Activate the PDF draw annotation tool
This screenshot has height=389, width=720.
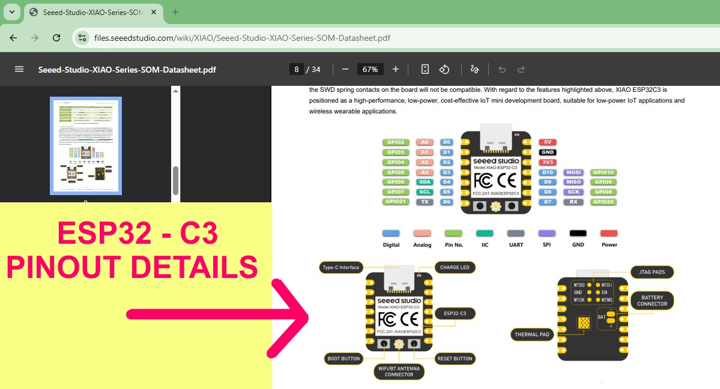coord(475,70)
